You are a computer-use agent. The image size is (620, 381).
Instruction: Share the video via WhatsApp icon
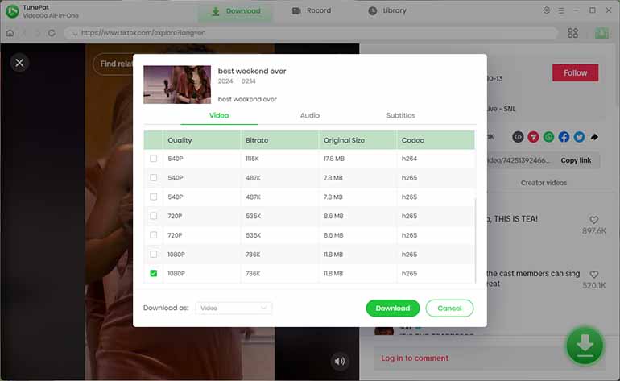click(548, 138)
